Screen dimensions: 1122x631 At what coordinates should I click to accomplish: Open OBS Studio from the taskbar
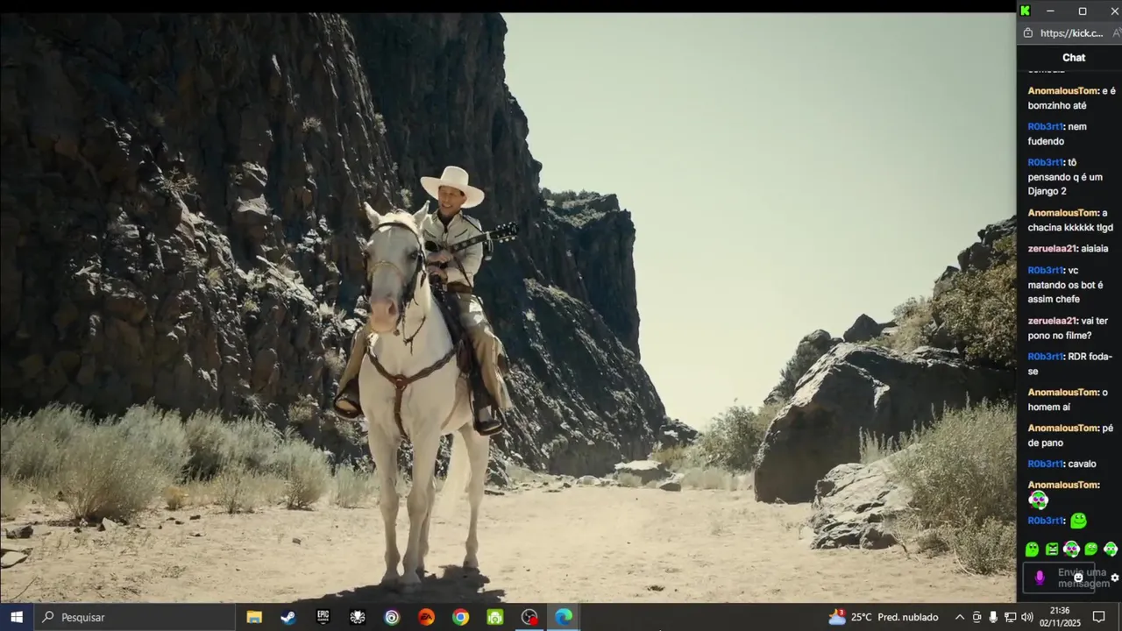529,617
